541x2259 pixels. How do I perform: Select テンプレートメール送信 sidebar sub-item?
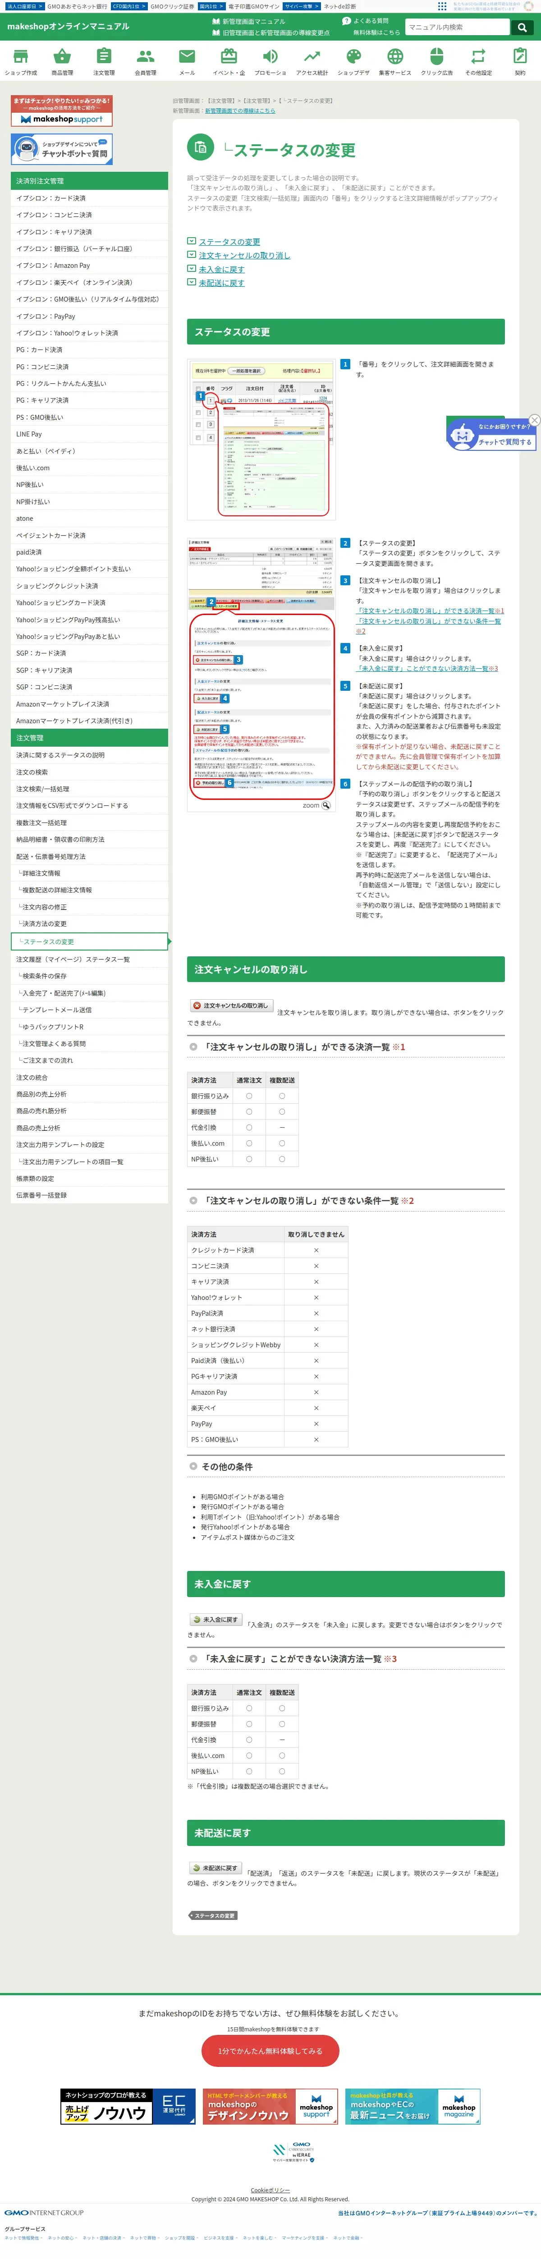(x=89, y=1010)
